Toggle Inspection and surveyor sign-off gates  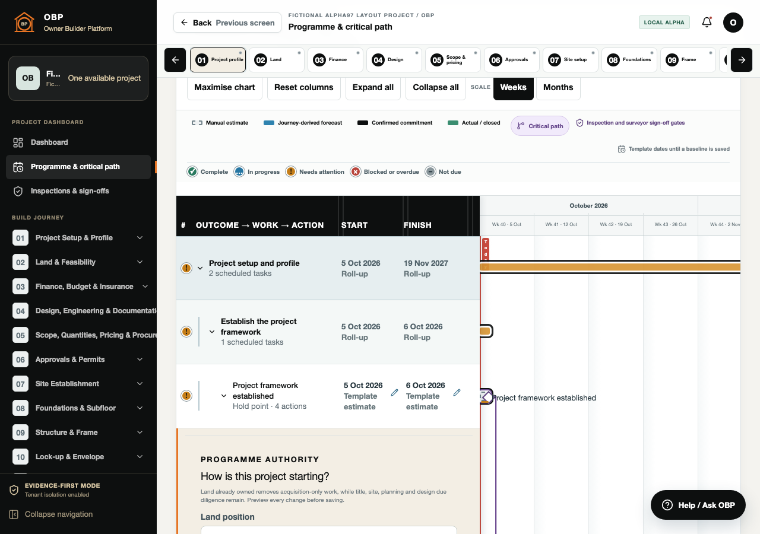click(631, 123)
